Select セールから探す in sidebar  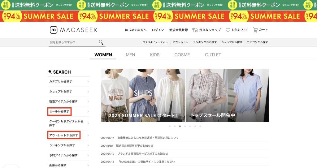tap(59, 111)
